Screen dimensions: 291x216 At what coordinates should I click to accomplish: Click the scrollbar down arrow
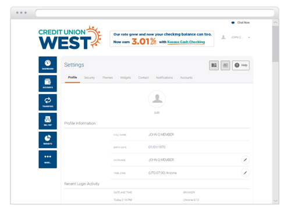click(275, 201)
